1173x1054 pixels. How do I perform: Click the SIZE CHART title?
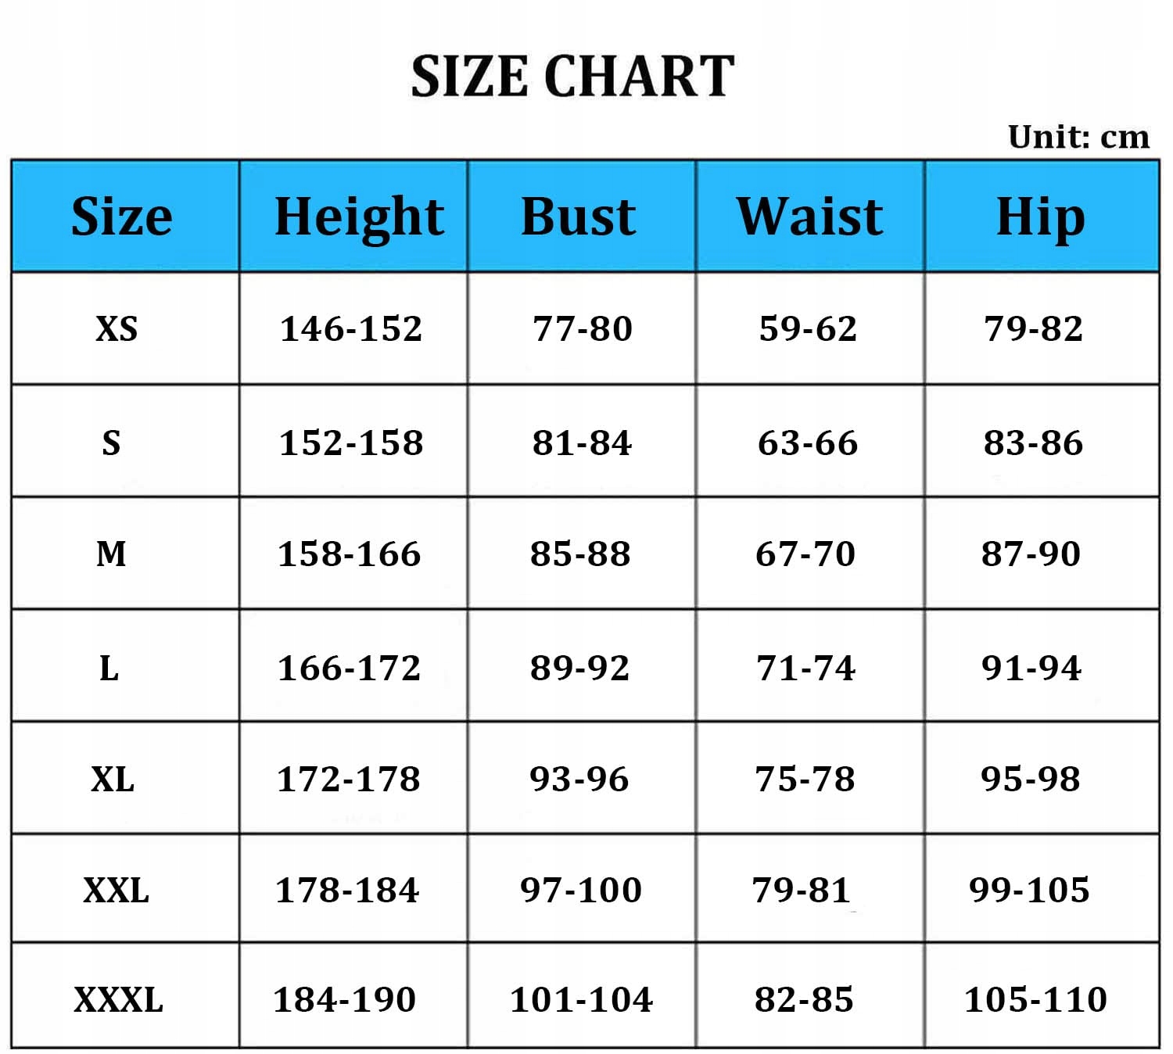pyautogui.click(x=572, y=77)
